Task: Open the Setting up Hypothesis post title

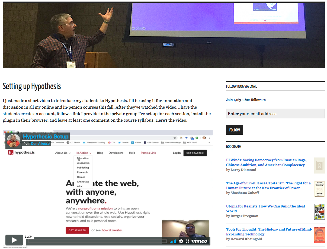Action: coord(32,86)
